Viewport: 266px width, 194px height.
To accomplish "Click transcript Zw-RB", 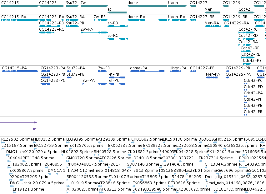I will (101, 20).
